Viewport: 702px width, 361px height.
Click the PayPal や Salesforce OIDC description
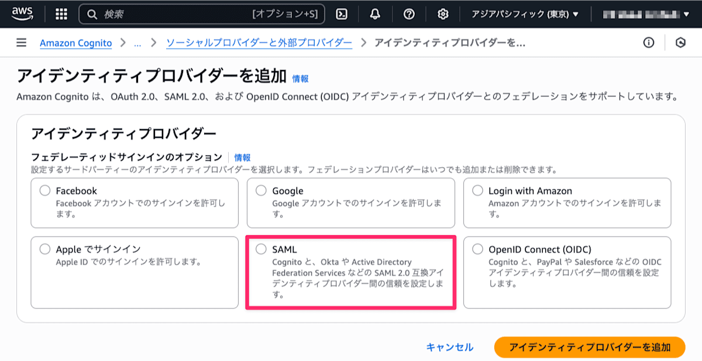[x=575, y=273]
